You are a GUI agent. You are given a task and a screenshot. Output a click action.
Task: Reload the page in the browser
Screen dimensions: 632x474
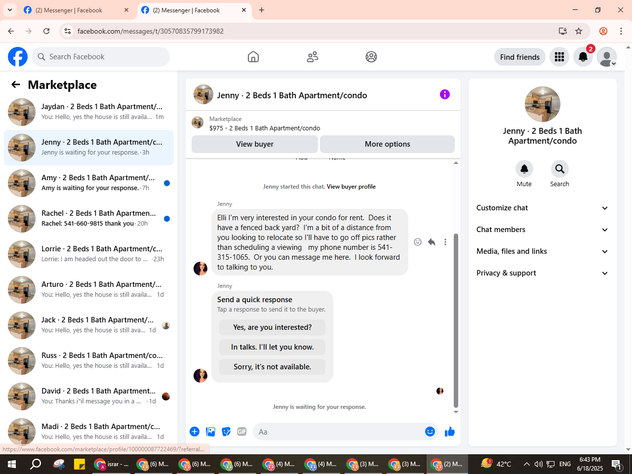46,31
